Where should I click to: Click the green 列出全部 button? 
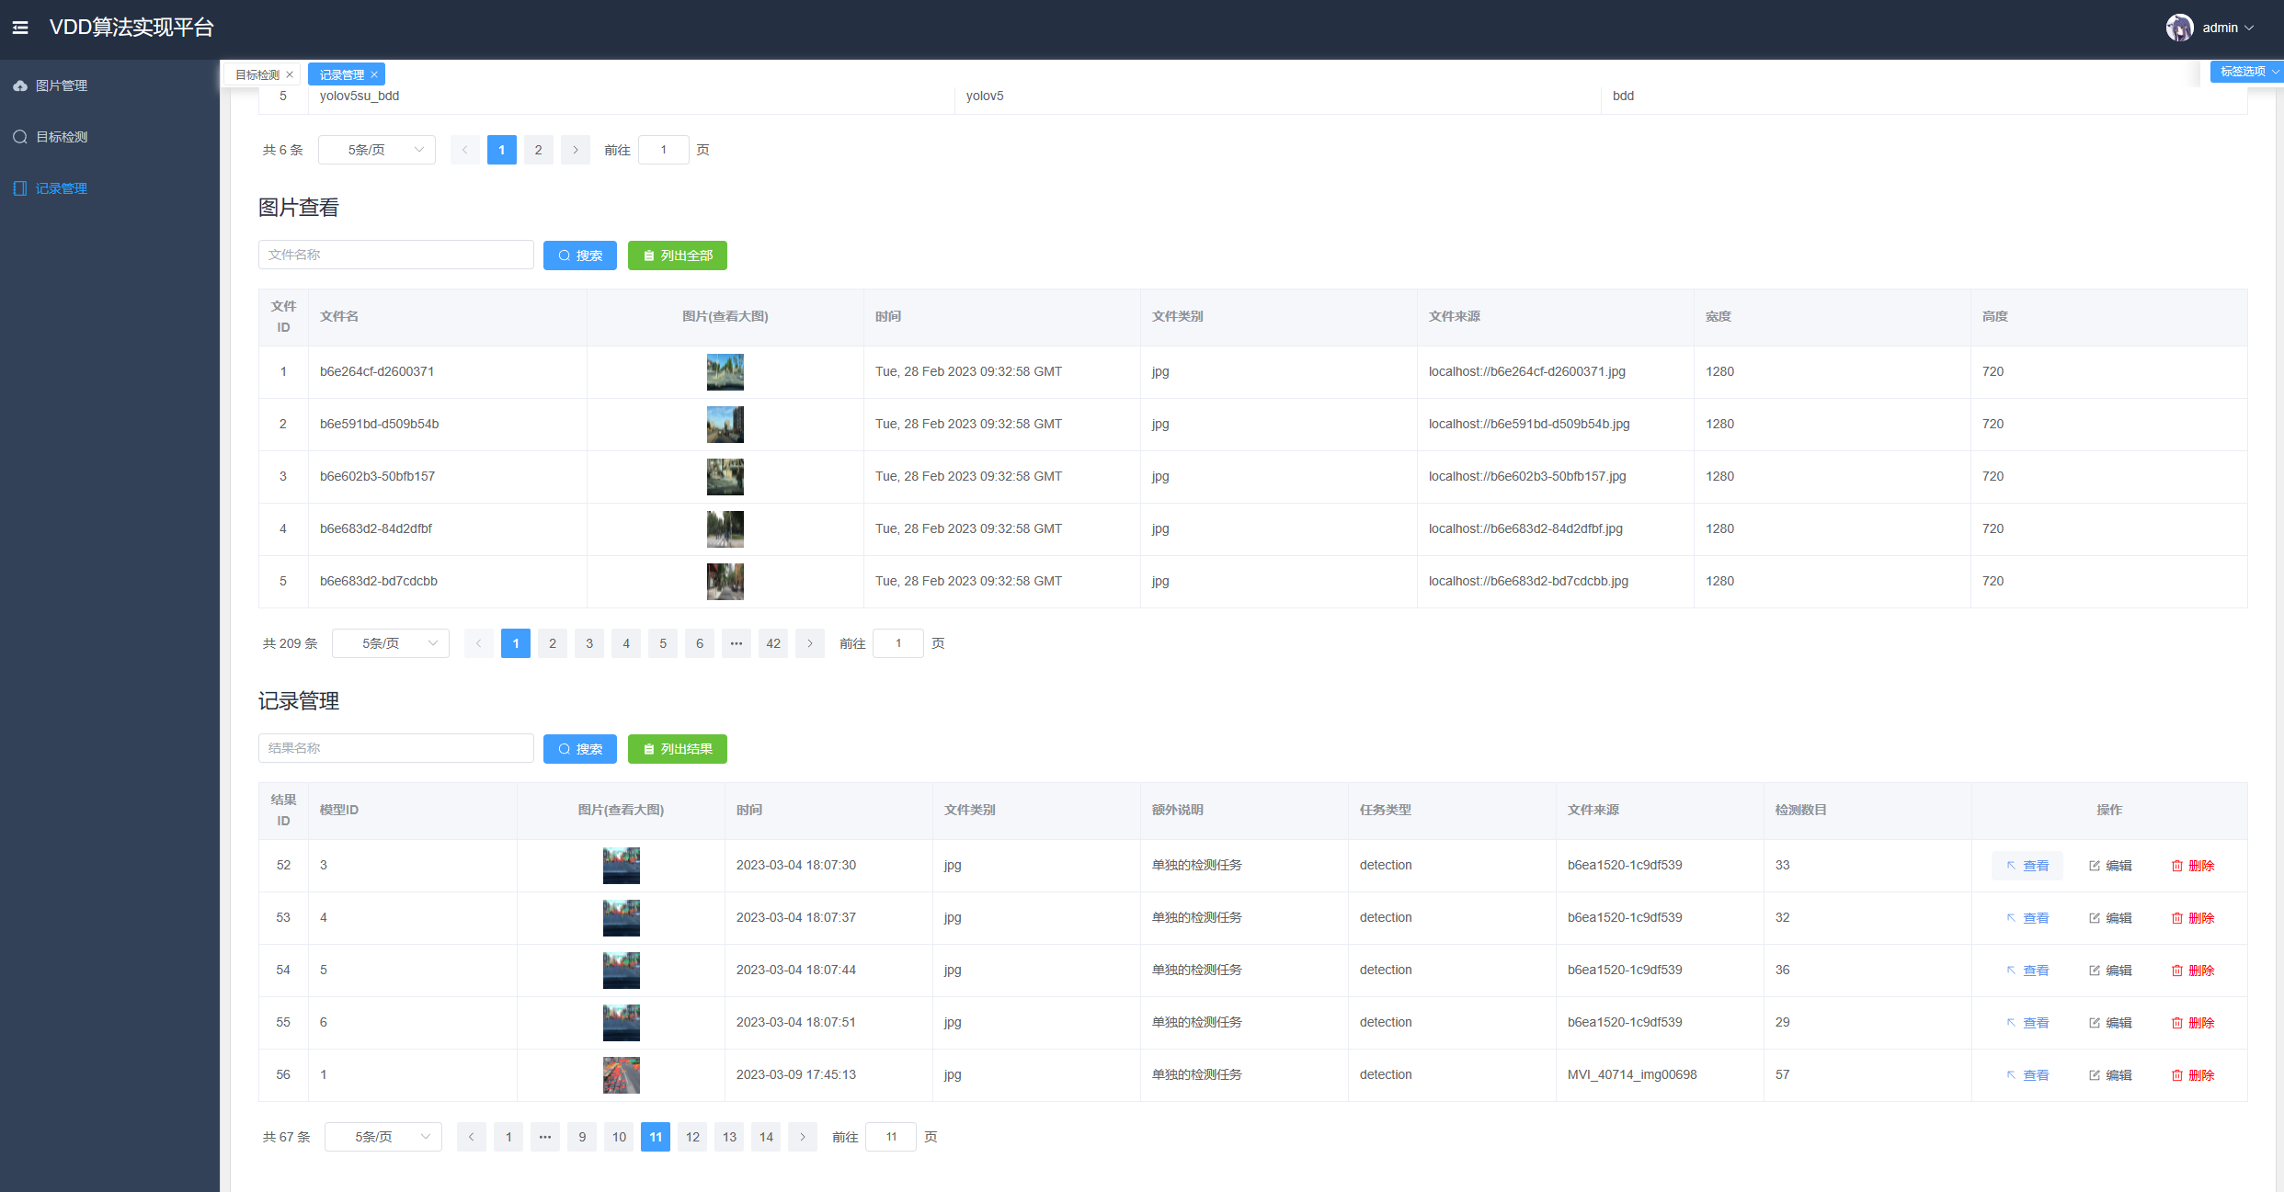click(677, 255)
